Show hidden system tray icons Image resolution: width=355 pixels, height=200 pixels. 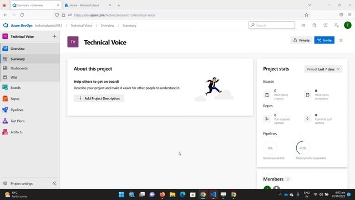280,194
